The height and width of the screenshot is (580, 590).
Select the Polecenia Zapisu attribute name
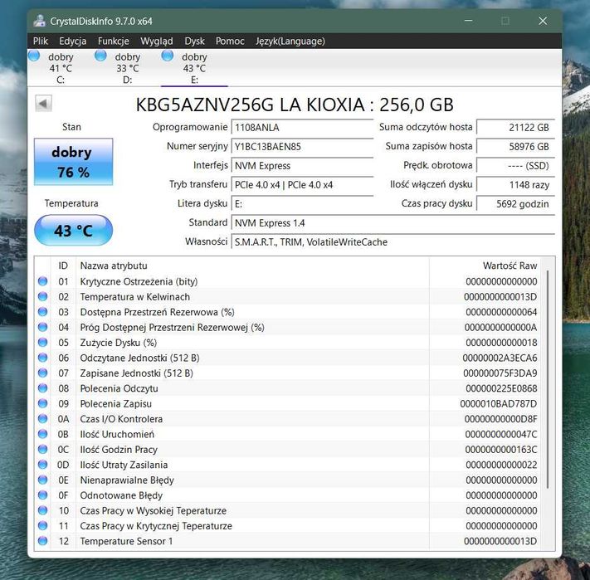point(115,403)
